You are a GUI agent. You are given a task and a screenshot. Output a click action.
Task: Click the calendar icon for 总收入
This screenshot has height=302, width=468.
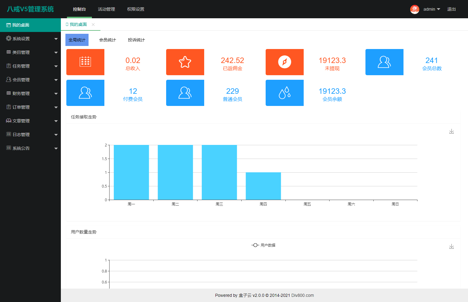(85, 62)
